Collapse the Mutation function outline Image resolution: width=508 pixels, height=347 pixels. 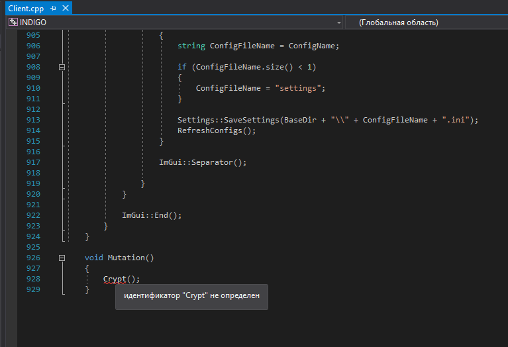(x=62, y=258)
